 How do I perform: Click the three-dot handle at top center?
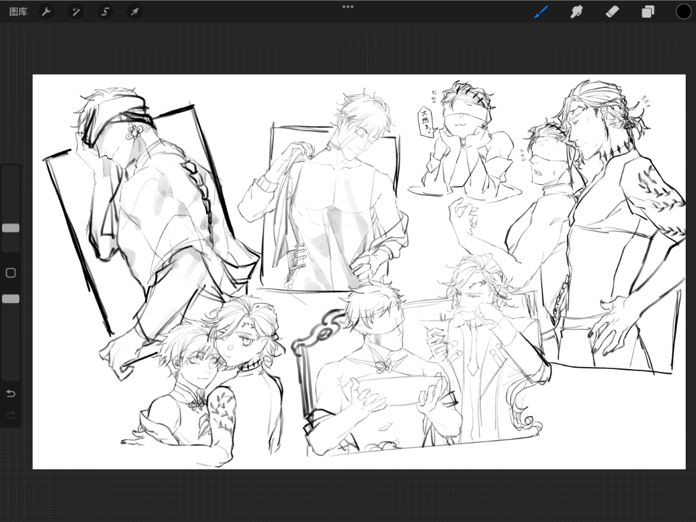click(348, 7)
